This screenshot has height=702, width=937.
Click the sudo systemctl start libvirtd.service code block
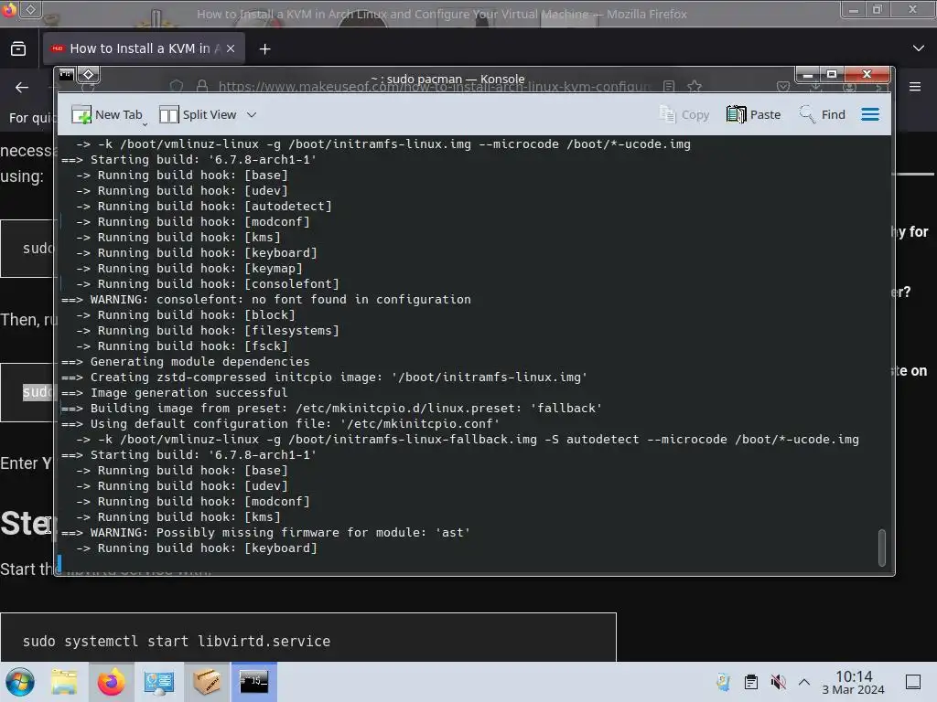click(x=308, y=637)
